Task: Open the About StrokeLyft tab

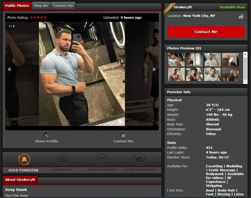Action: 20,180
